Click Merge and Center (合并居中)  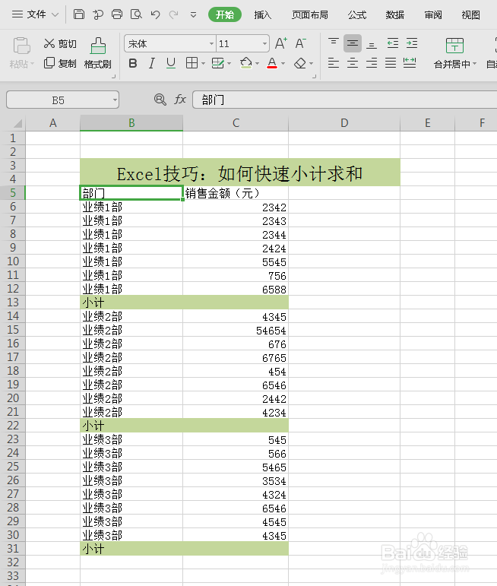(x=454, y=53)
